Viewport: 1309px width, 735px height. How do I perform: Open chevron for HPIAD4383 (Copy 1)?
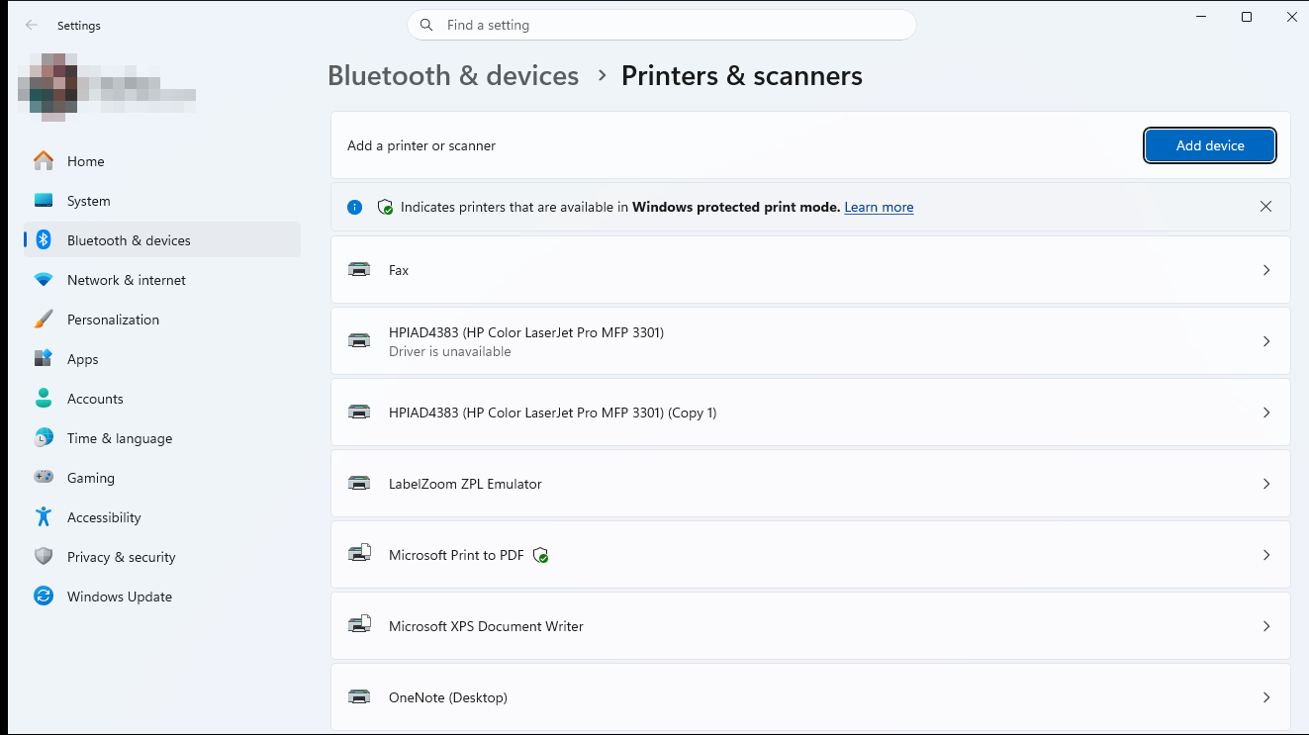coord(1266,413)
